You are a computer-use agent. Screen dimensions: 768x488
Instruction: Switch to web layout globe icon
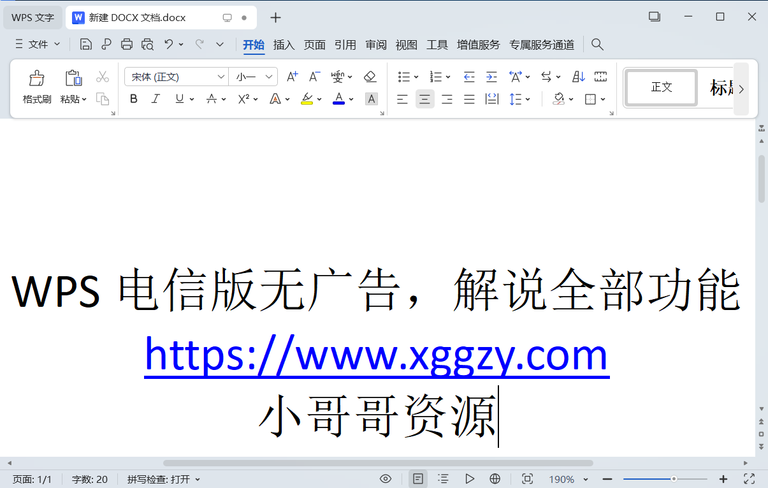495,479
